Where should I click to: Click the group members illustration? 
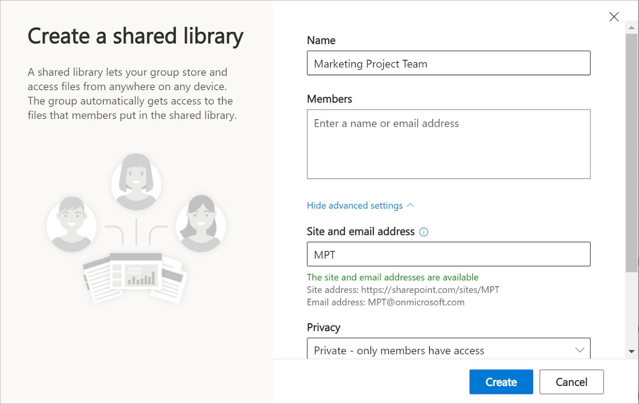136,227
